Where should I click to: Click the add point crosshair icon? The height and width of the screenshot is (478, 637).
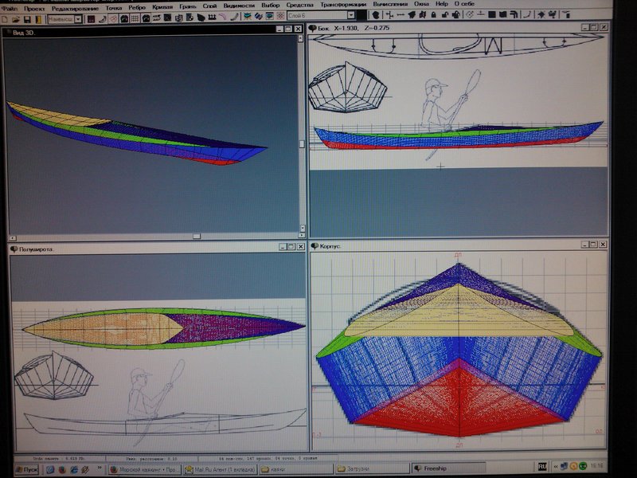point(389,15)
